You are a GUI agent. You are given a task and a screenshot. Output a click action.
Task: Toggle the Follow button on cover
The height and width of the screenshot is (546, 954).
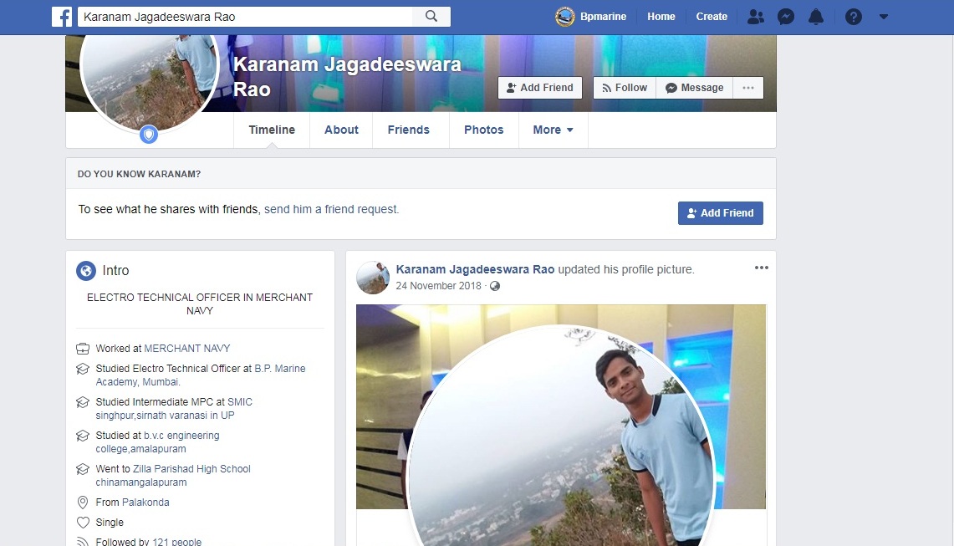coord(624,88)
